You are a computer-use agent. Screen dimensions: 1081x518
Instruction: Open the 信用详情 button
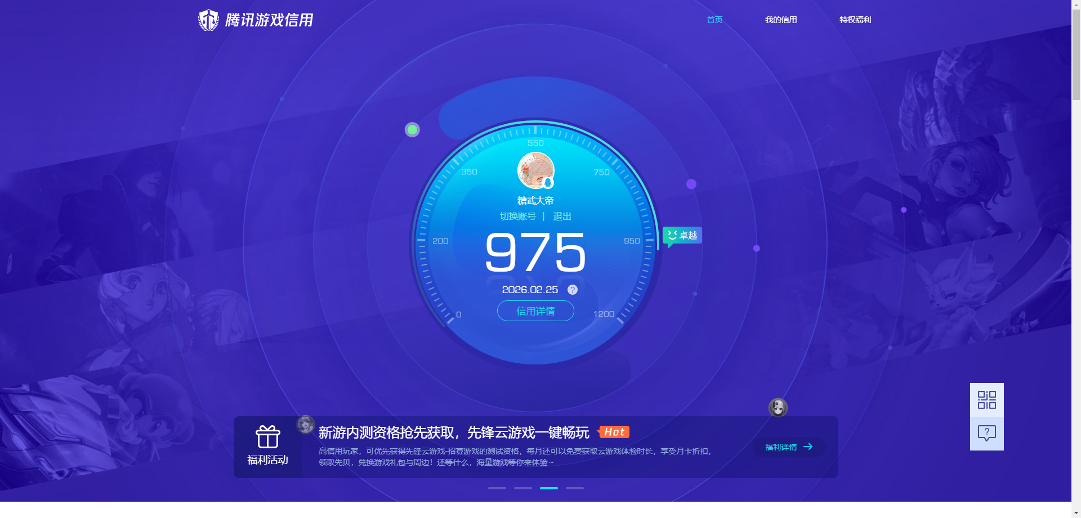coord(535,311)
